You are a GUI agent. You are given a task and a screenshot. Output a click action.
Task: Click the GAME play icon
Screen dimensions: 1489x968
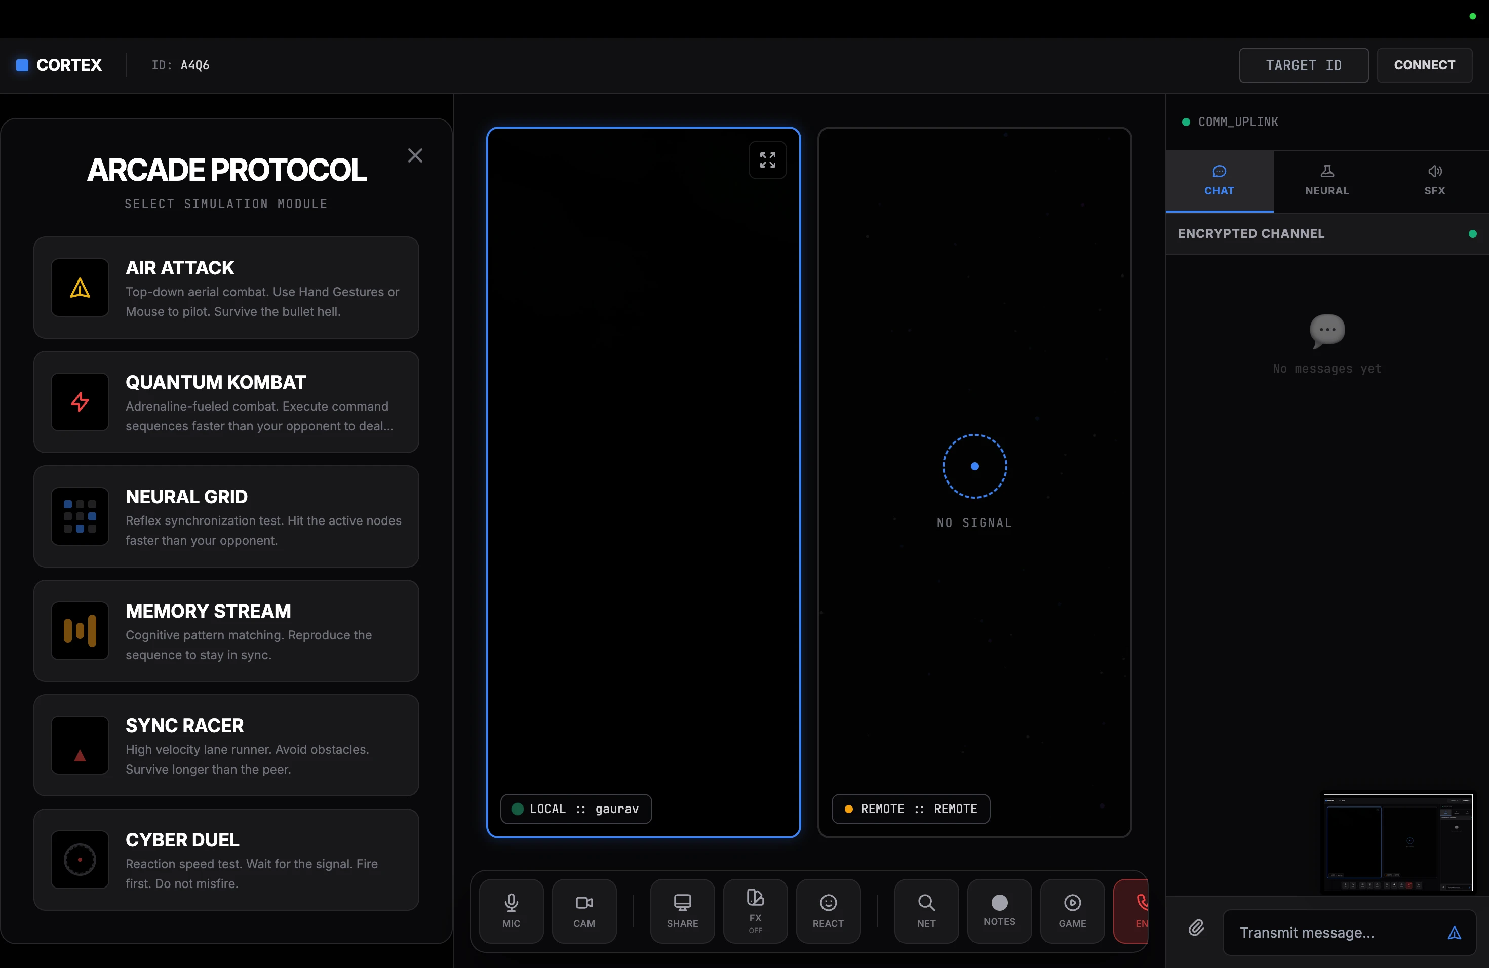(1072, 910)
